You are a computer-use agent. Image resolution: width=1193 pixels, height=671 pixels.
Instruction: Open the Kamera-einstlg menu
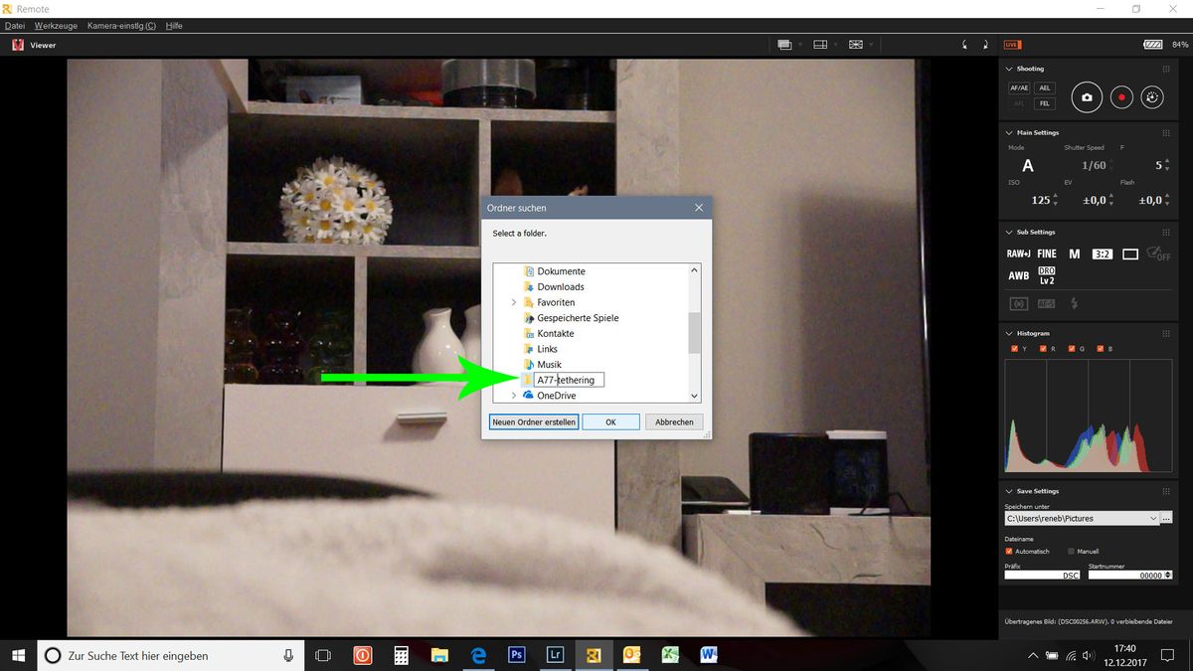pos(121,25)
